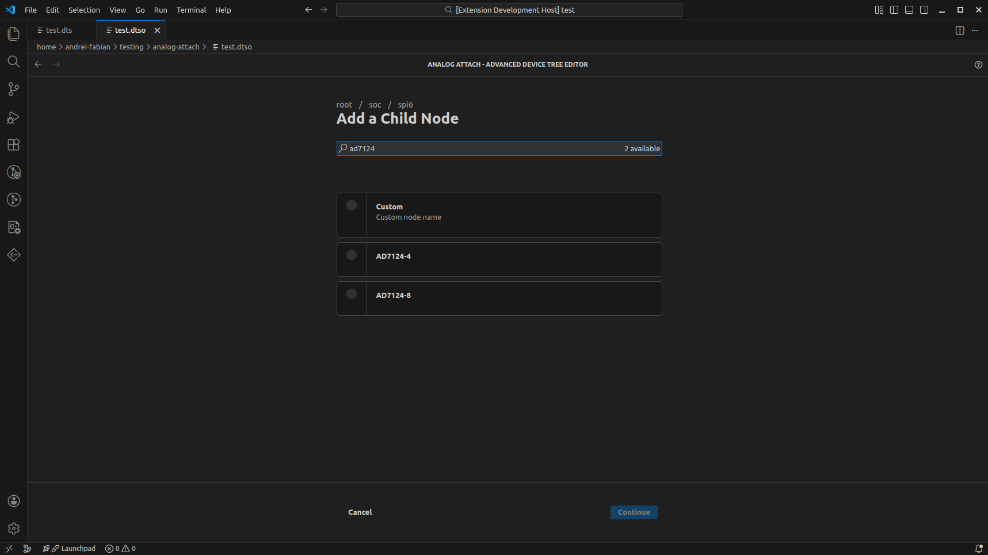Click the help icon in the editor header

(979, 64)
